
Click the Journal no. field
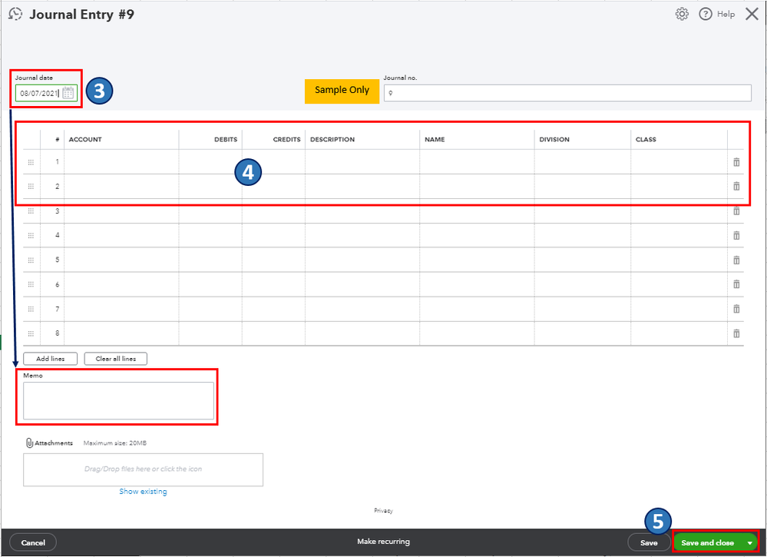point(567,93)
